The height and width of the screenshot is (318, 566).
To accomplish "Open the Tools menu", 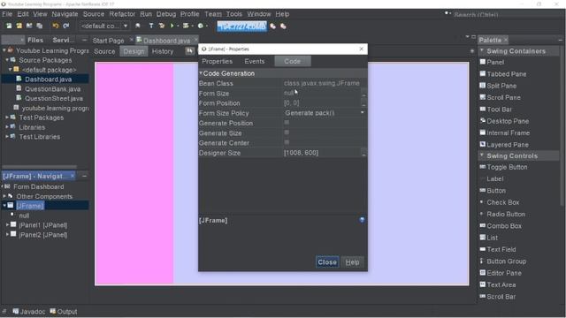I will pyautogui.click(x=233, y=14).
